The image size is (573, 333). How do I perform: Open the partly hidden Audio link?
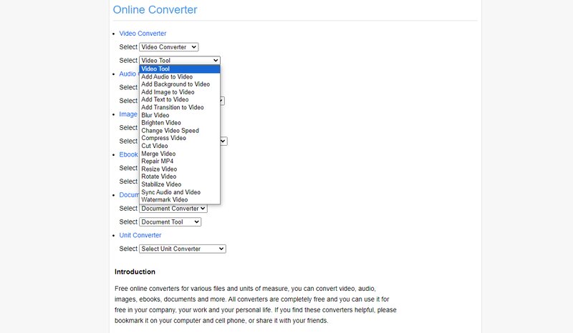[x=127, y=74]
